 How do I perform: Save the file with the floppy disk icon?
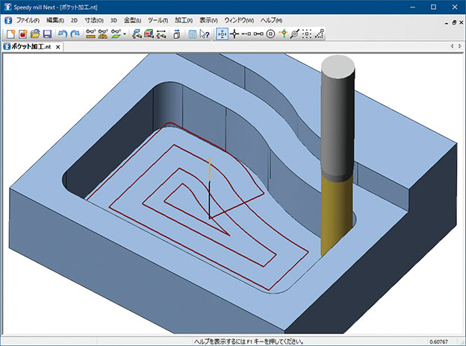(x=46, y=34)
